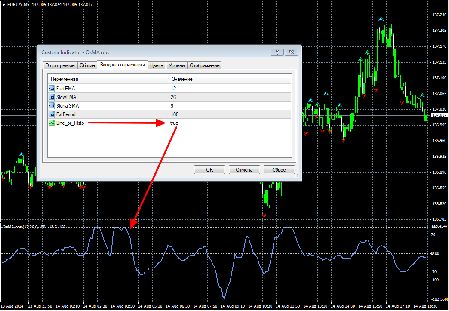Viewport: 449px width, 311px height.
Task: Switch to the Общие tab
Action: [x=87, y=65]
